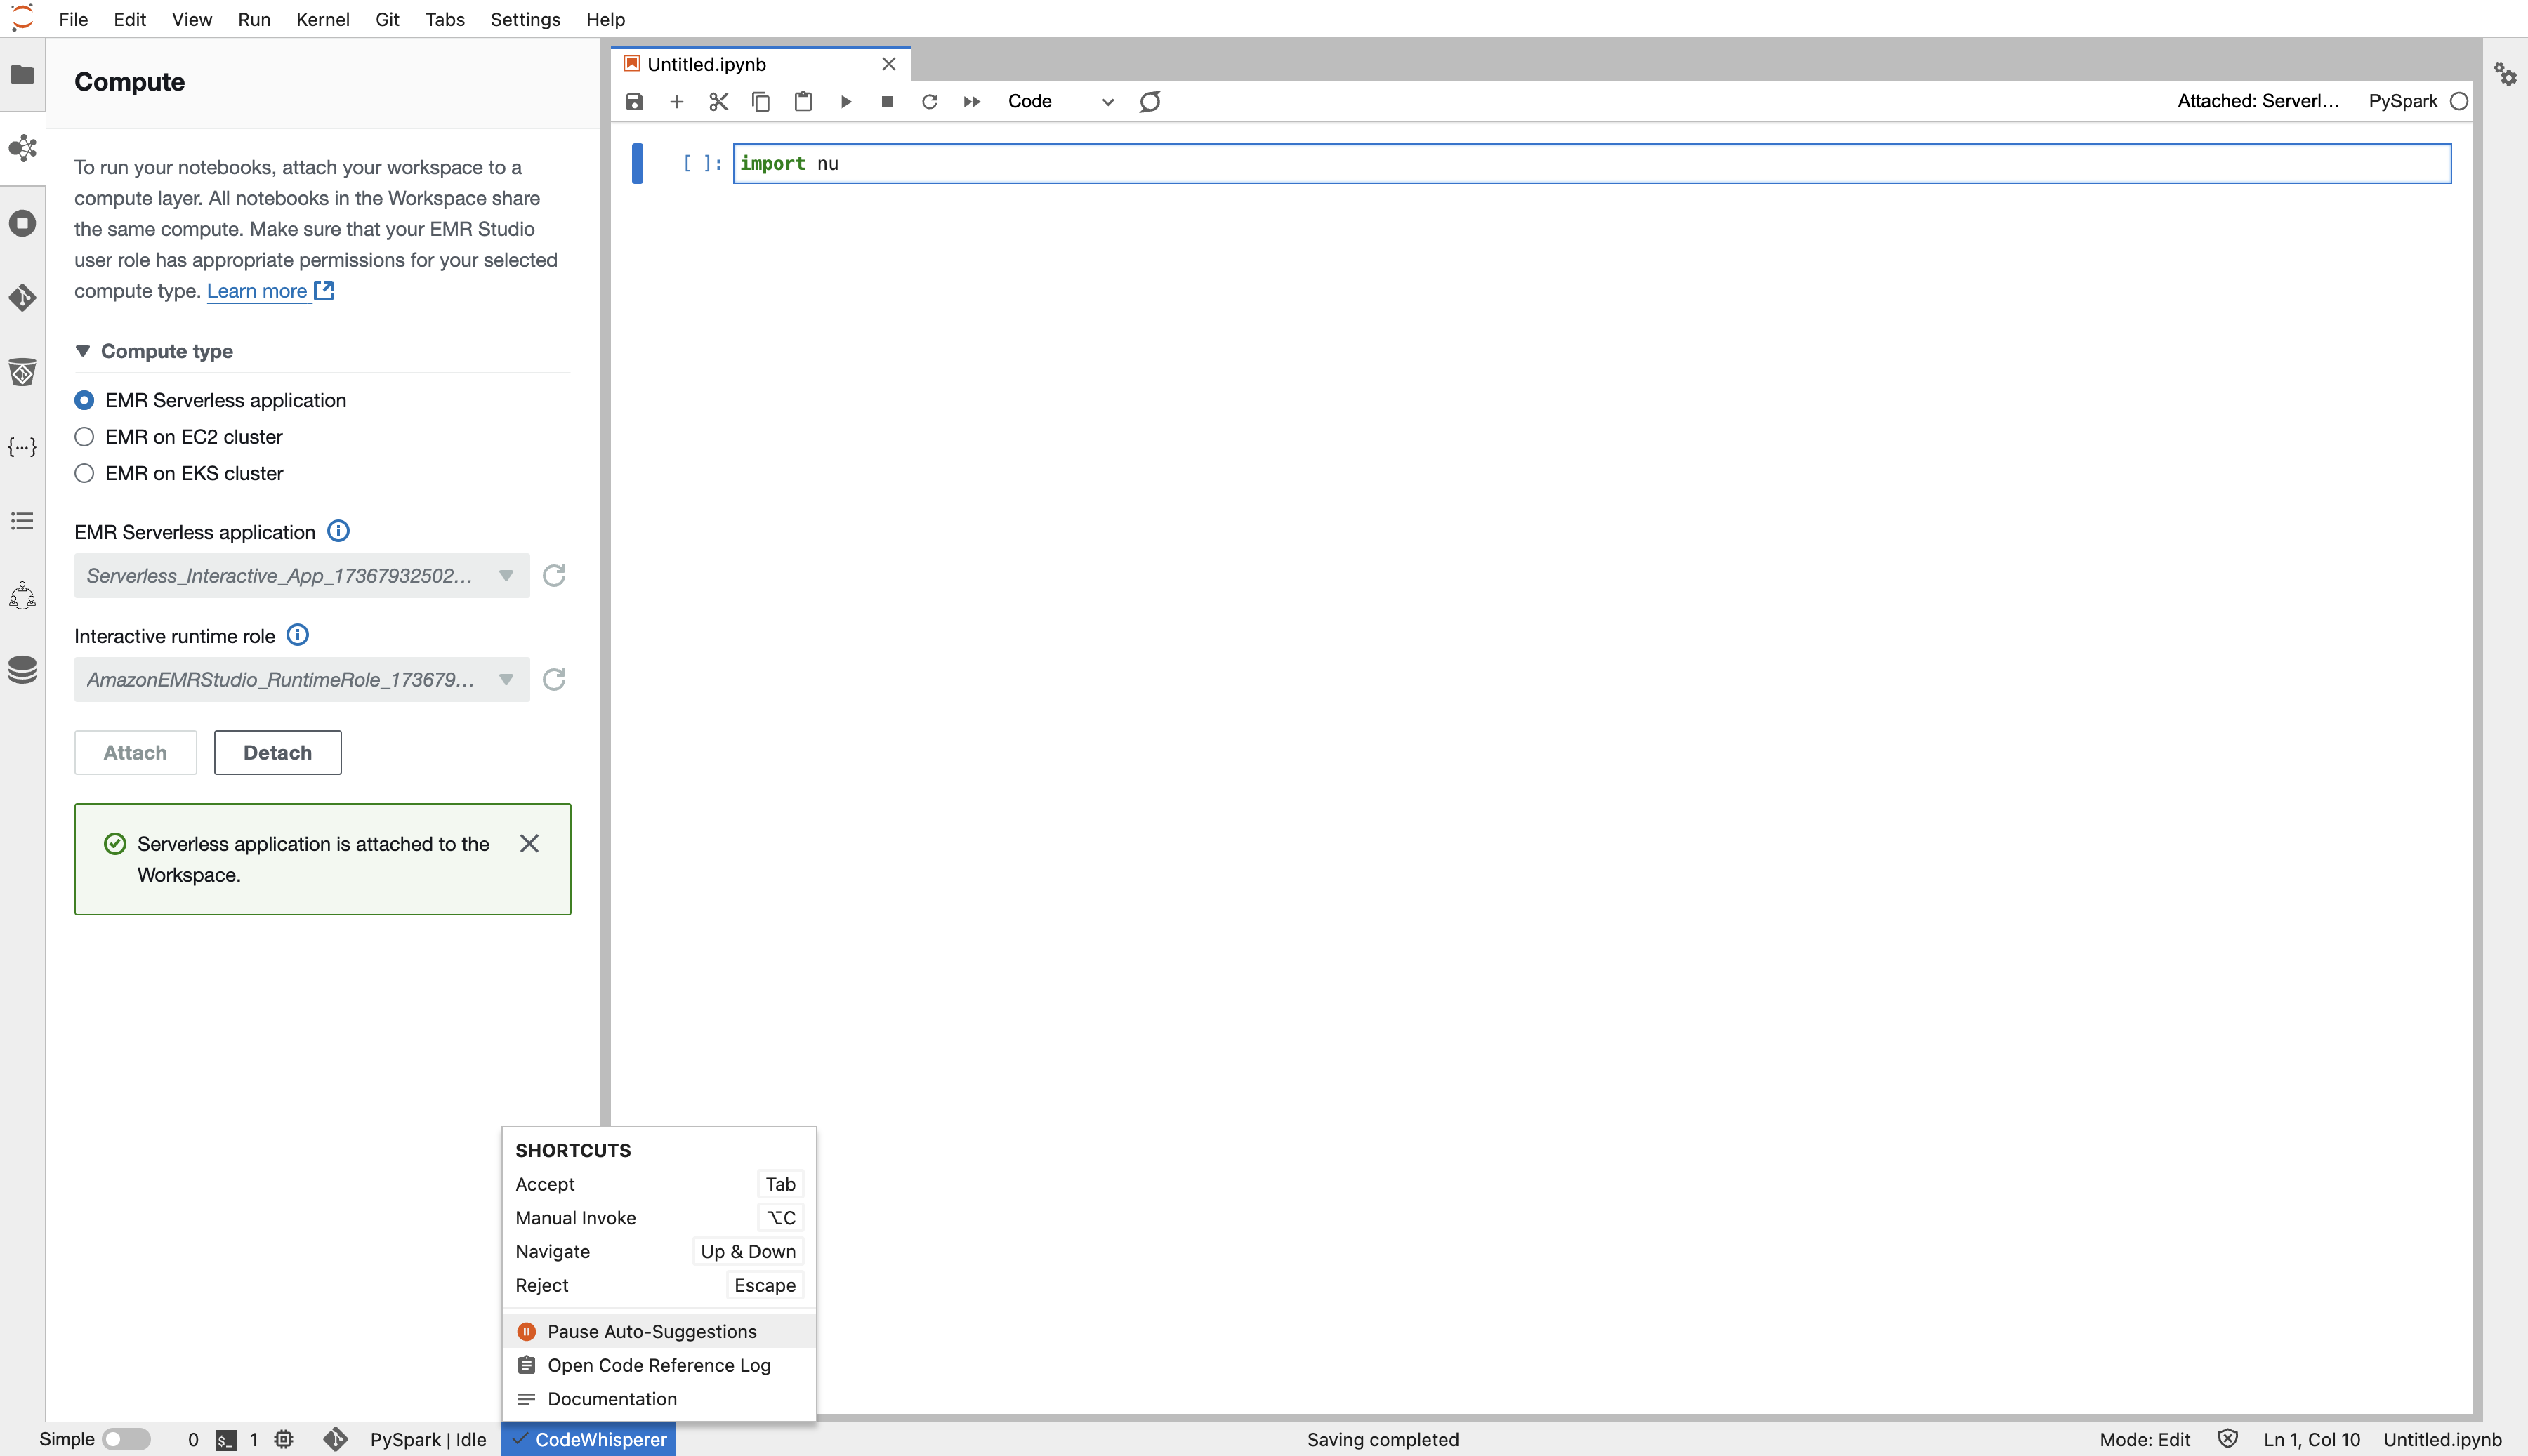Image resolution: width=2528 pixels, height=1456 pixels.
Task: Close the Untitled.ipynb tab
Action: 888,64
